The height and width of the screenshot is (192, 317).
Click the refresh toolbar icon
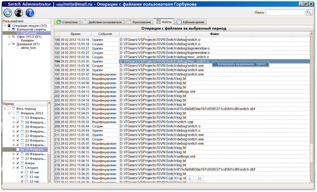[8, 13]
